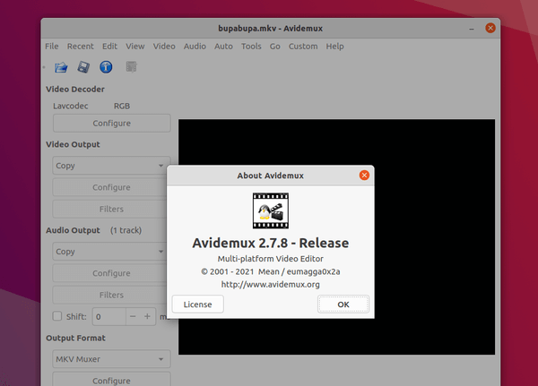Open the Edit menu
The height and width of the screenshot is (386, 538).
[x=109, y=47]
